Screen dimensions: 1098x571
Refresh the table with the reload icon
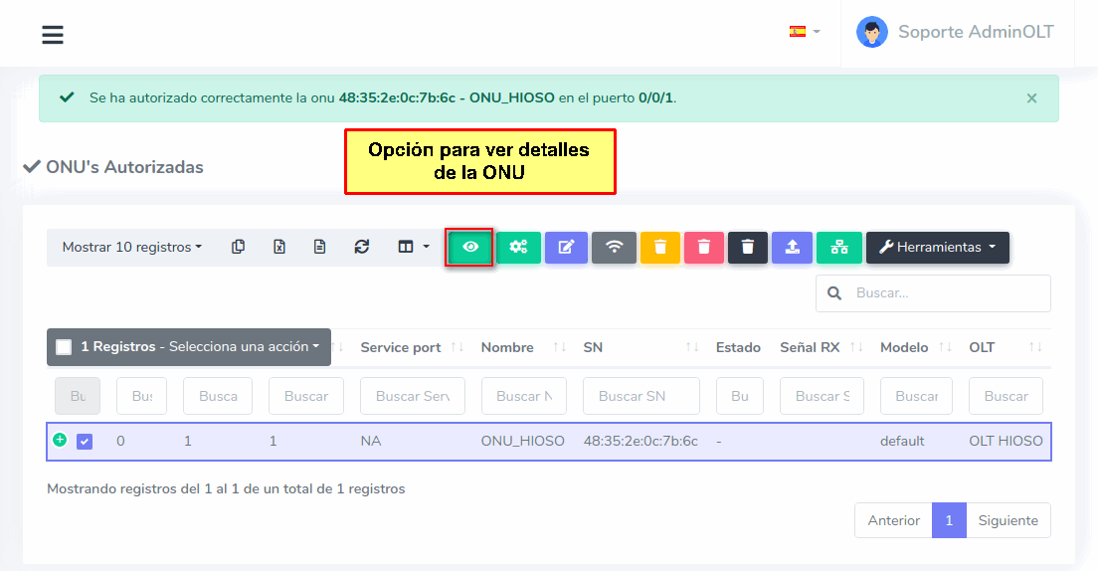(361, 247)
